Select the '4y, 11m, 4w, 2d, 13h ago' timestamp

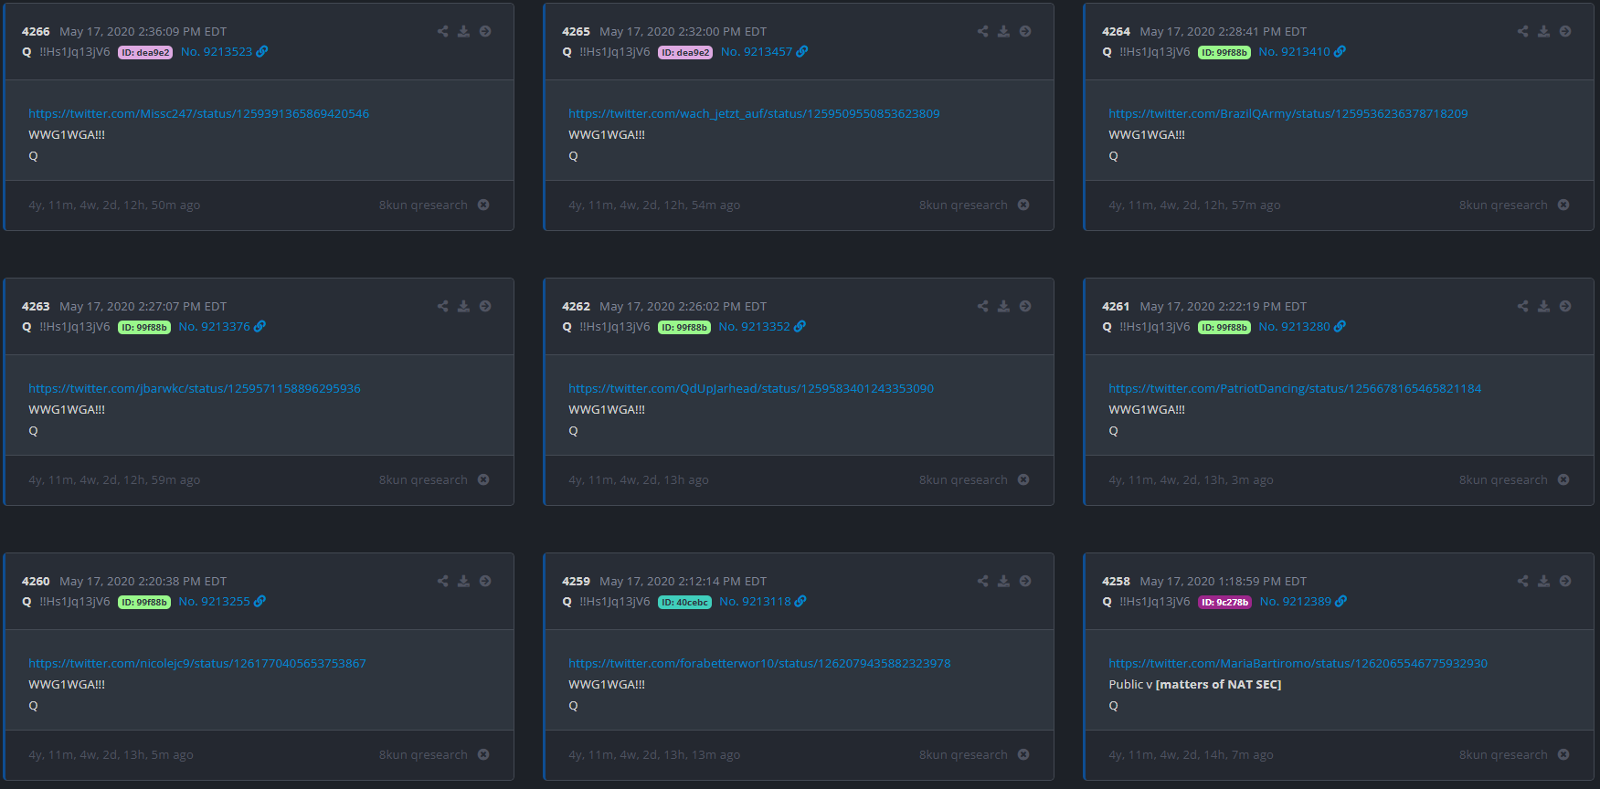[x=639, y=479]
